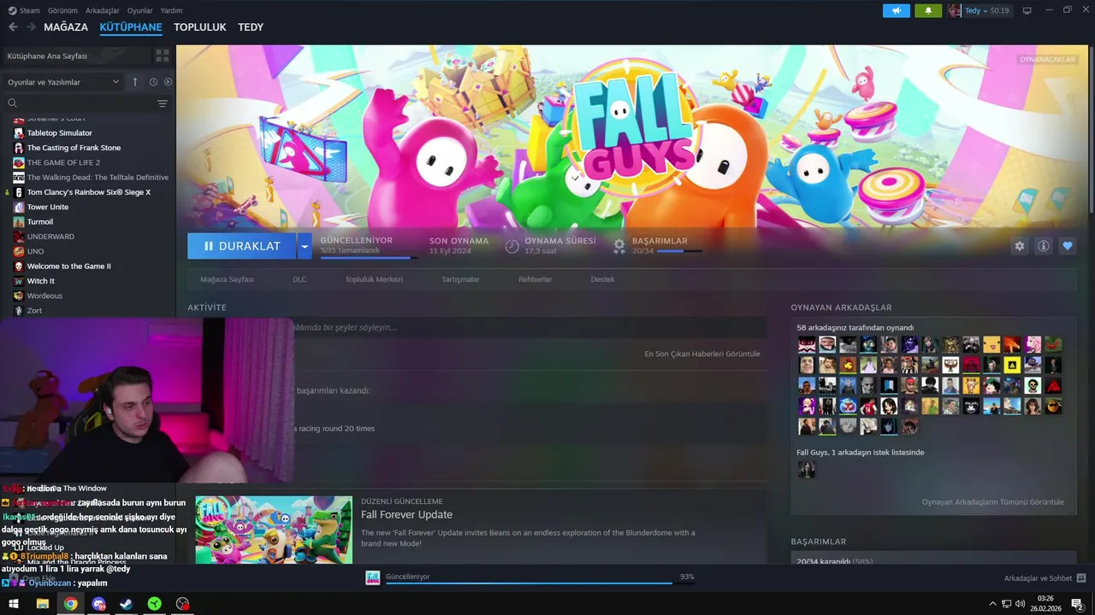Open game settings gear icon

[x=1019, y=246]
